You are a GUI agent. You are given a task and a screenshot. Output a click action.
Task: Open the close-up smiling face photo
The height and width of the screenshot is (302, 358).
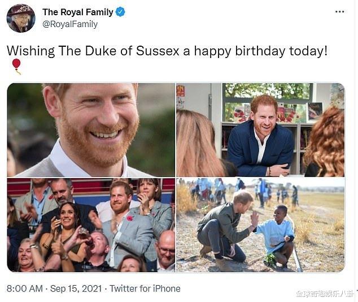pyautogui.click(x=91, y=130)
